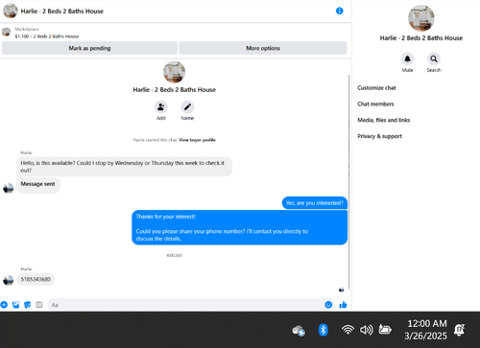This screenshot has width=480, height=348.
Task: Expand Media, files and links section
Action: 384,120
